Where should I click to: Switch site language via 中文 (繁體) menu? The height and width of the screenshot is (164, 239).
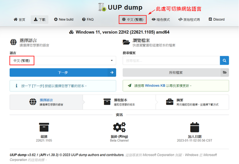coord(132,20)
